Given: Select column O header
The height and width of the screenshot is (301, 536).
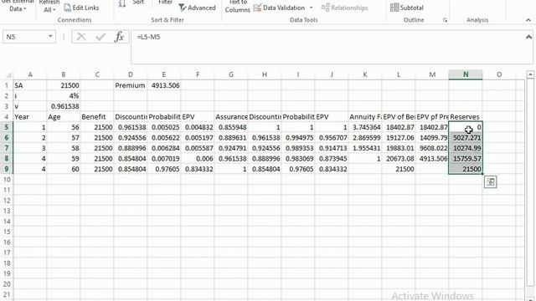Looking at the screenshot, I should [x=499, y=74].
